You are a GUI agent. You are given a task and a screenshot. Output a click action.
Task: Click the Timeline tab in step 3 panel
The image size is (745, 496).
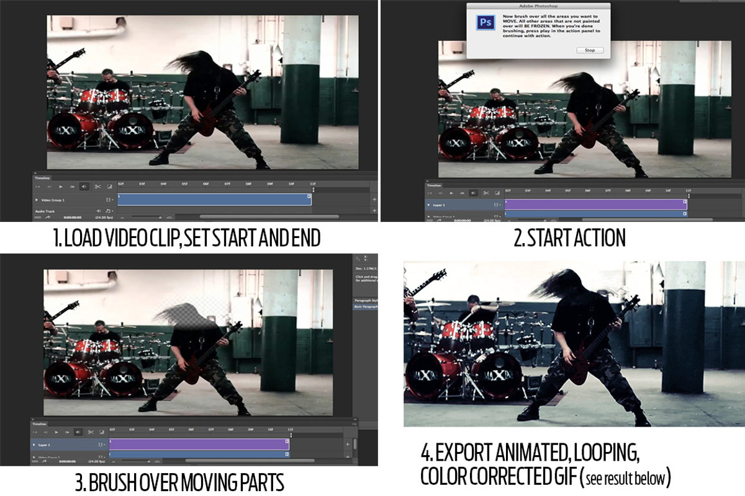click(x=39, y=424)
